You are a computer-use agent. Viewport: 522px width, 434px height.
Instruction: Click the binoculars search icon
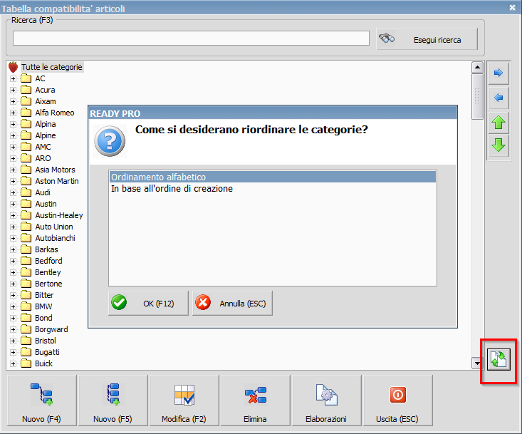click(x=387, y=38)
